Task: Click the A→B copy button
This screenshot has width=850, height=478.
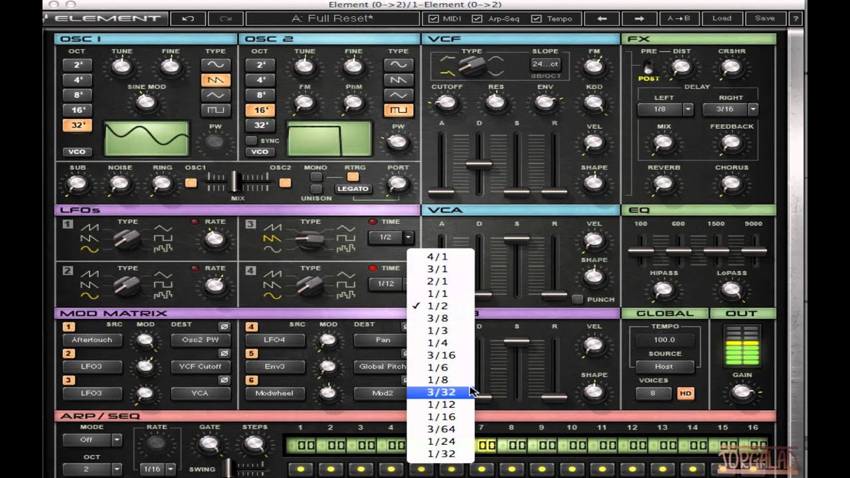Action: pyautogui.click(x=679, y=19)
